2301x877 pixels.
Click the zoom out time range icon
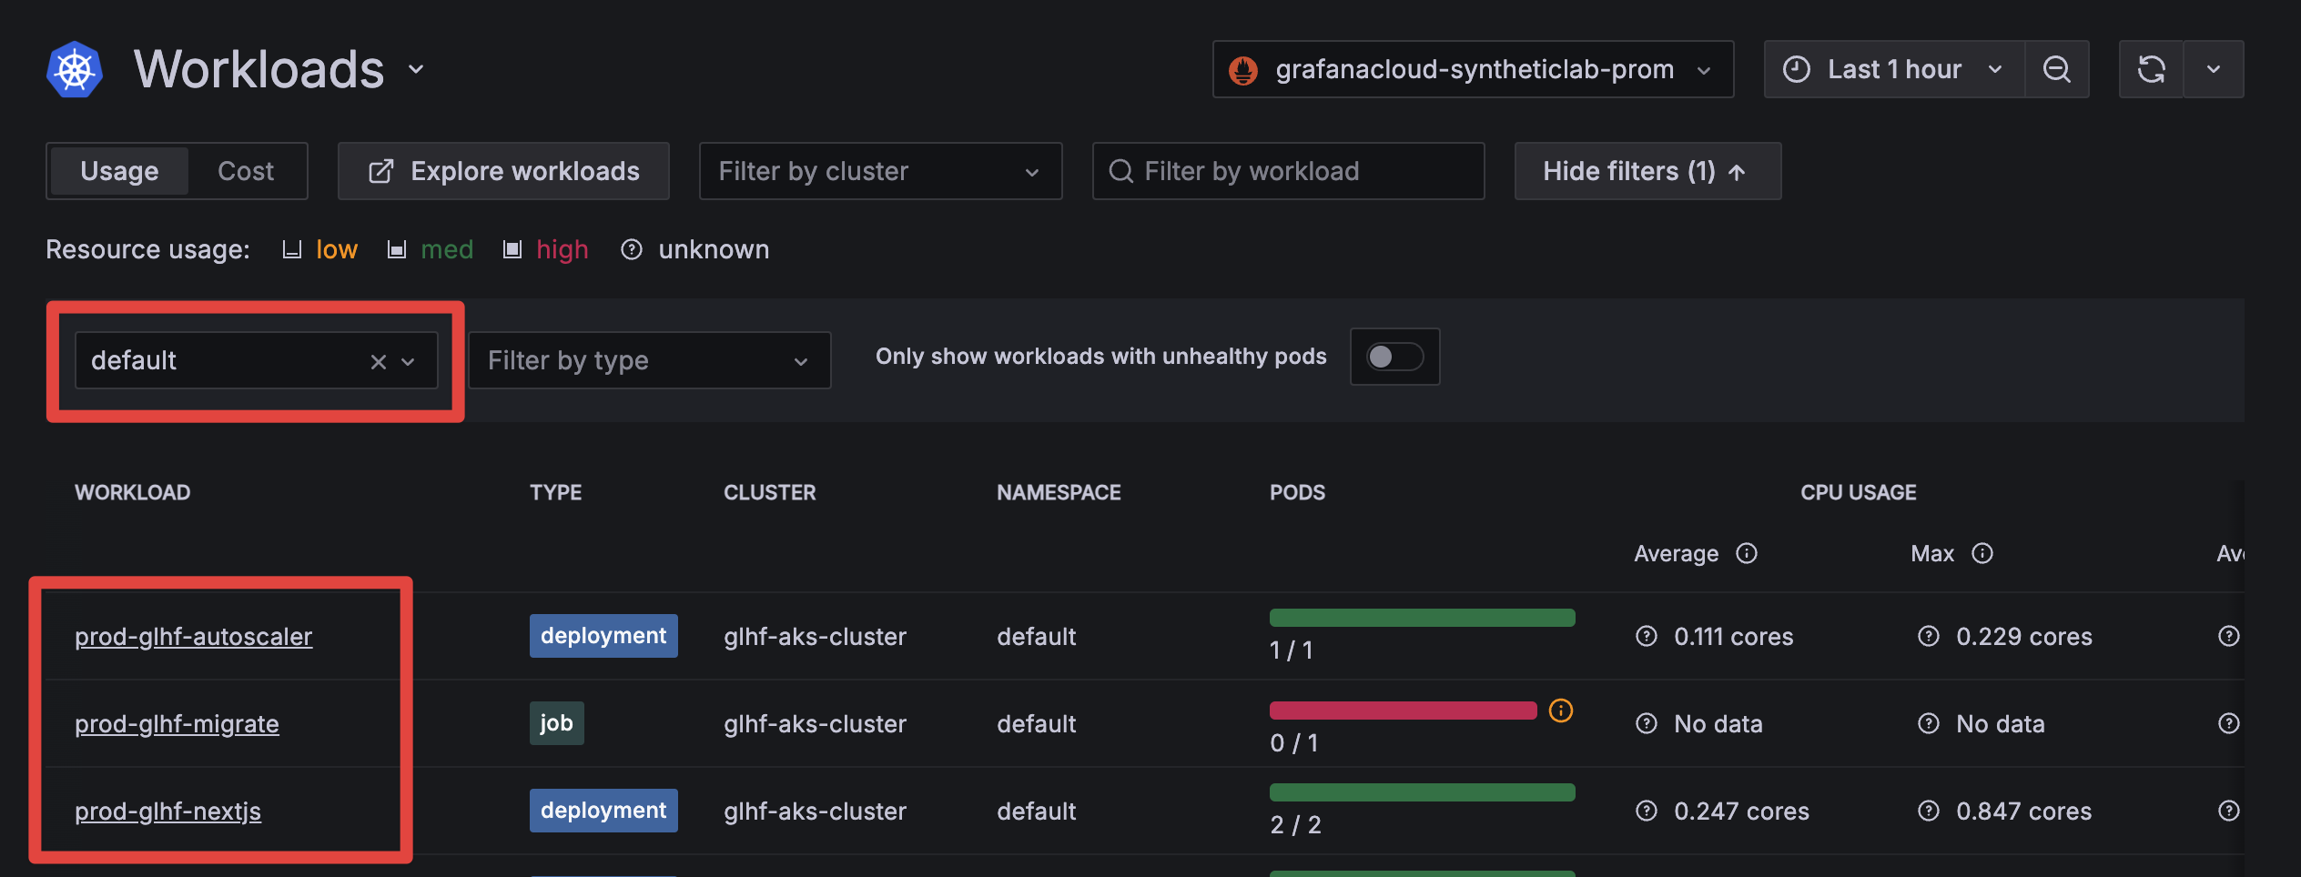(x=2057, y=69)
